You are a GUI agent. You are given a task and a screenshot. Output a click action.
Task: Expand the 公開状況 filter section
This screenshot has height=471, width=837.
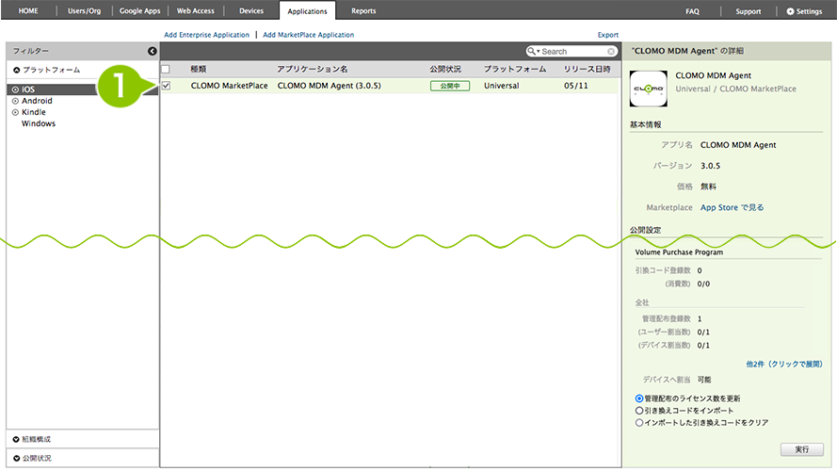pyautogui.click(x=16, y=458)
